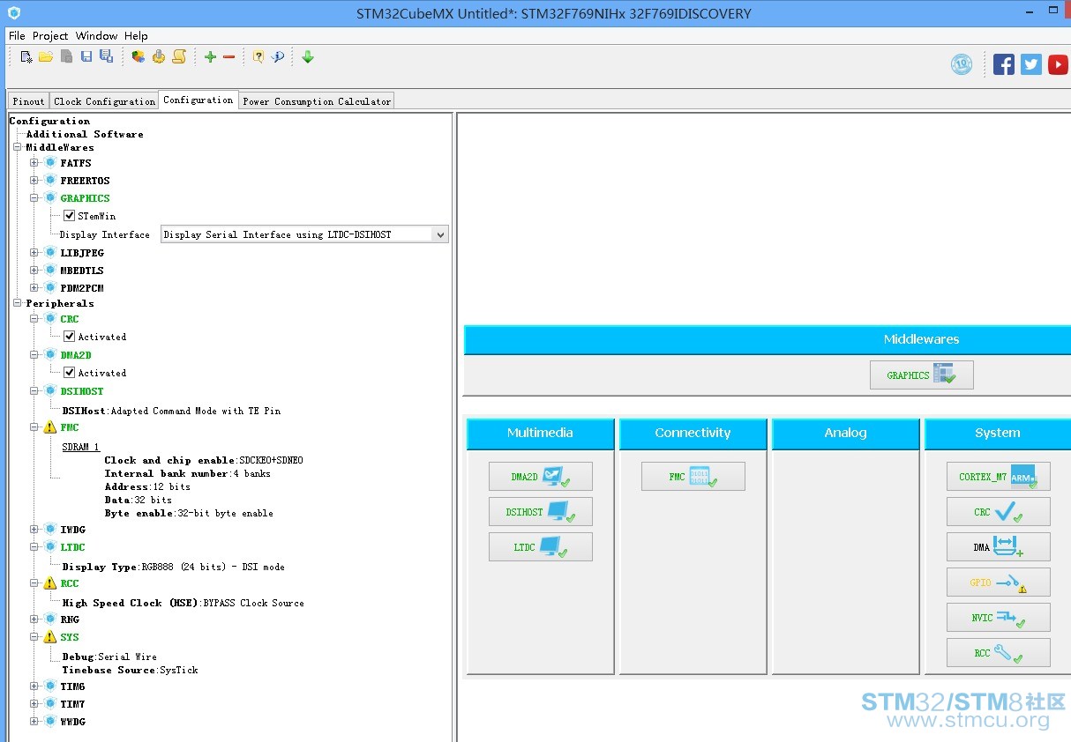Open the CORTEX_M7 system button
1071x742 pixels.
999,477
